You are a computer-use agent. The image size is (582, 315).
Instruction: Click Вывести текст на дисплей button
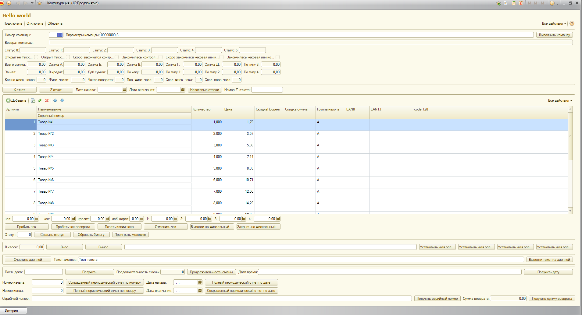click(549, 260)
